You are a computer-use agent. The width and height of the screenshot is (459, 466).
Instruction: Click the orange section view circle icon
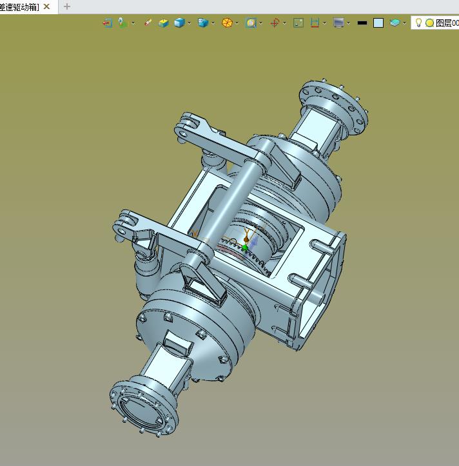227,23
